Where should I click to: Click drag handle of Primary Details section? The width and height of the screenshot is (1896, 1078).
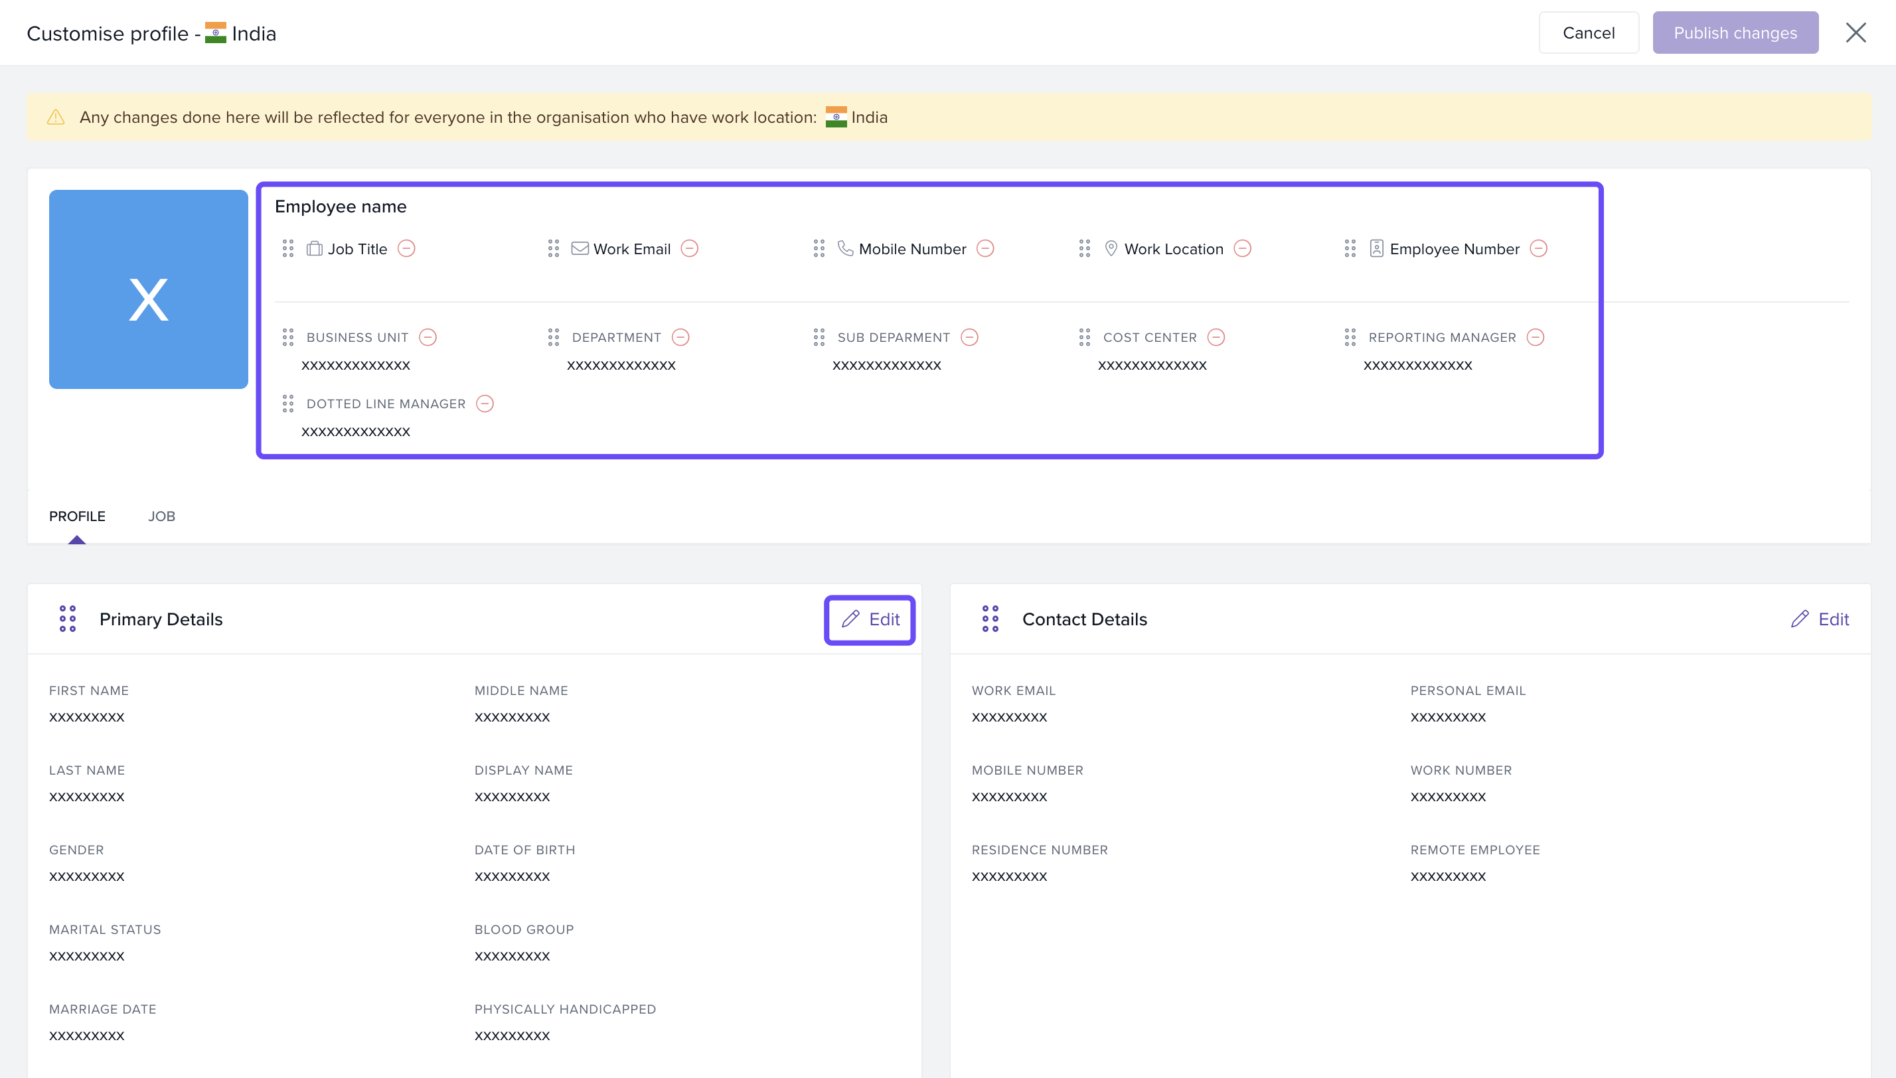click(x=67, y=619)
